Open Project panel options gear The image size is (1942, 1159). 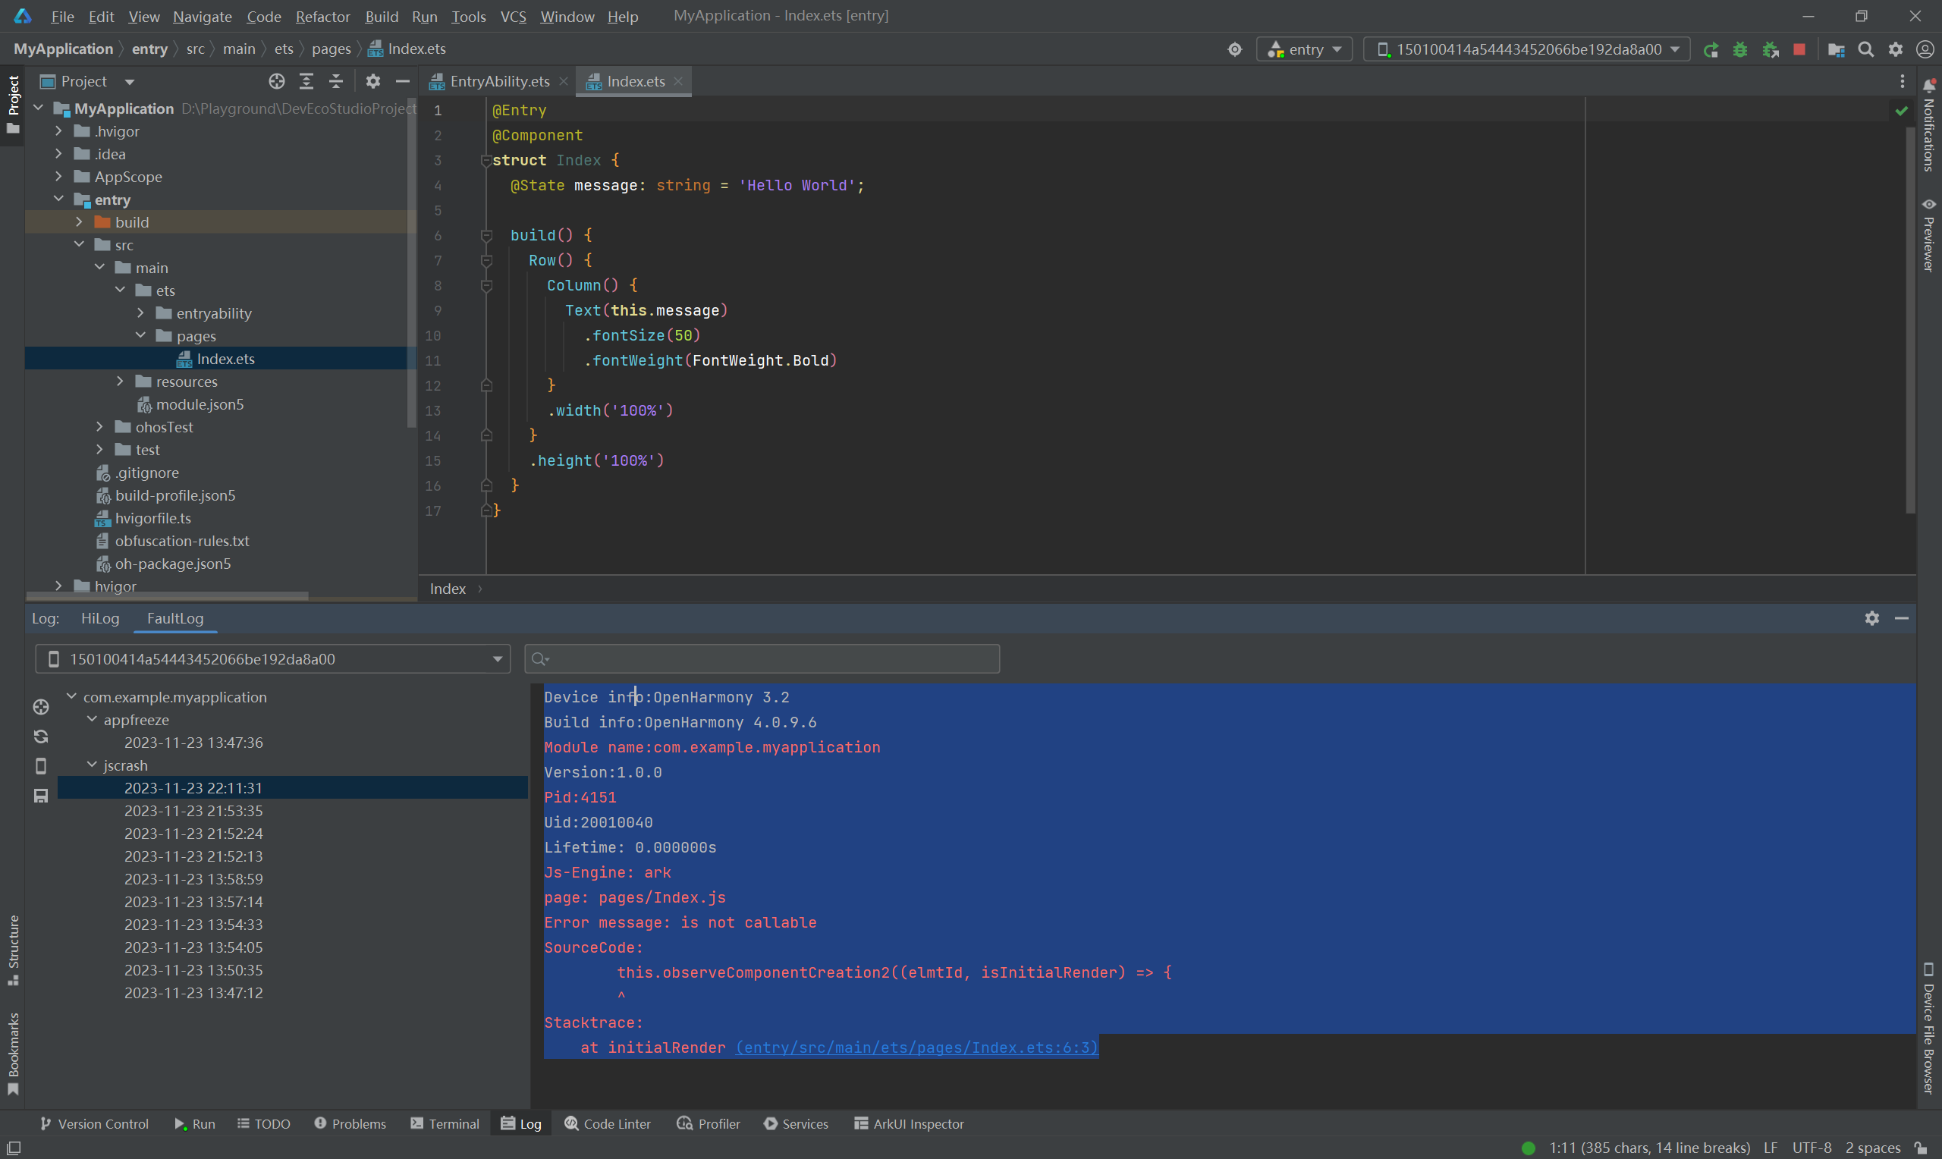(372, 81)
